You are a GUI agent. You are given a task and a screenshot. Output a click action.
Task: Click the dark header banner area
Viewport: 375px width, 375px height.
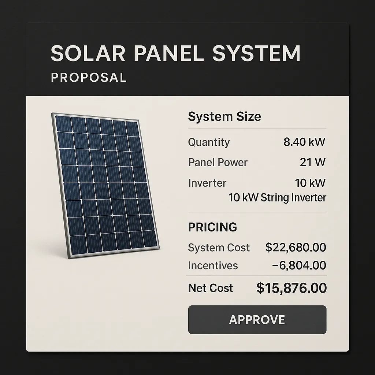pyautogui.click(x=187, y=59)
